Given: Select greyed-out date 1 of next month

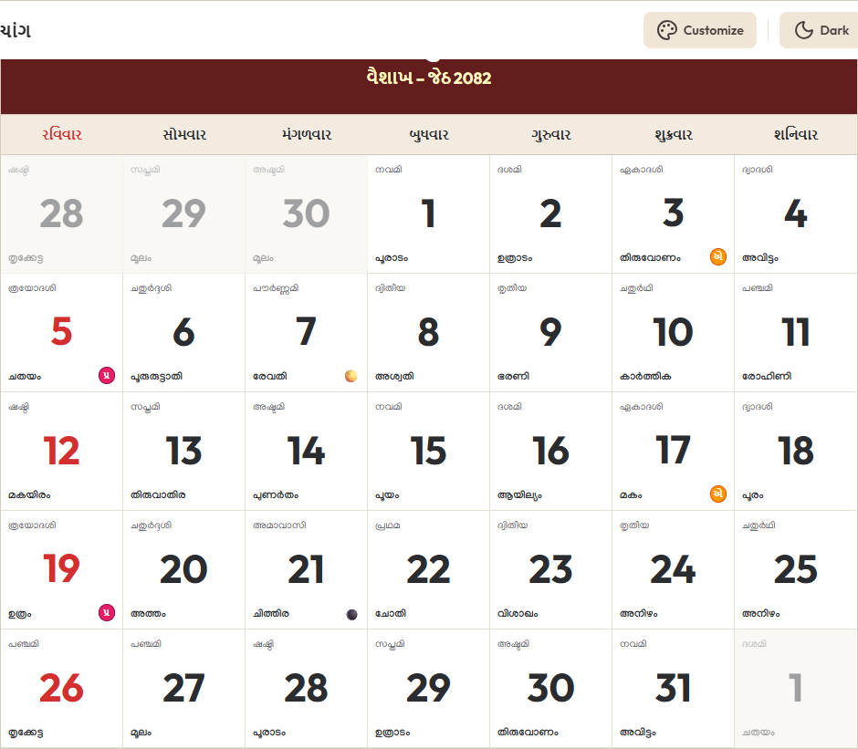Looking at the screenshot, I should click(x=796, y=688).
